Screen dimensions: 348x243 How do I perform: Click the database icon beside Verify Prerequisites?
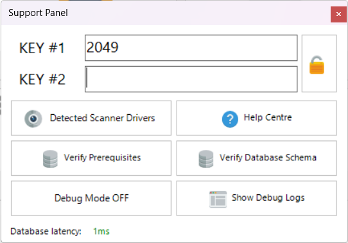click(x=50, y=159)
